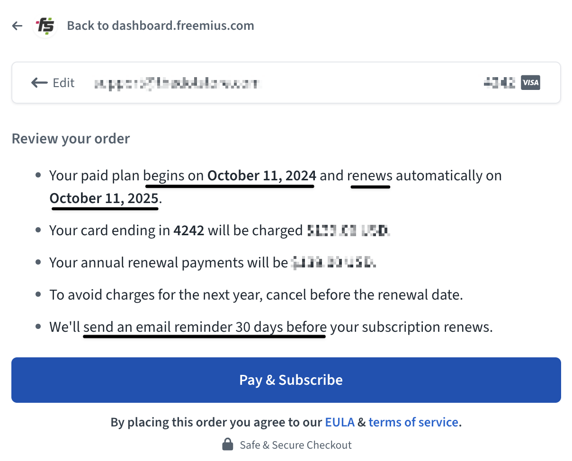Click the VISA card badge icon
The height and width of the screenshot is (461, 572).
pos(530,83)
